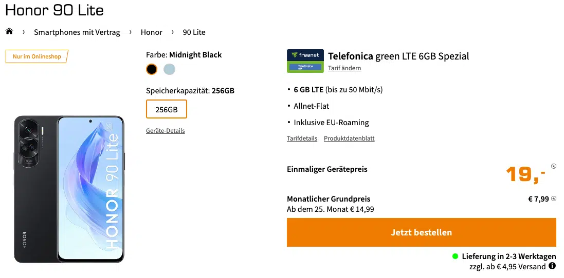Go to Honor breadcrumb category
564x278 pixels.
[152, 32]
